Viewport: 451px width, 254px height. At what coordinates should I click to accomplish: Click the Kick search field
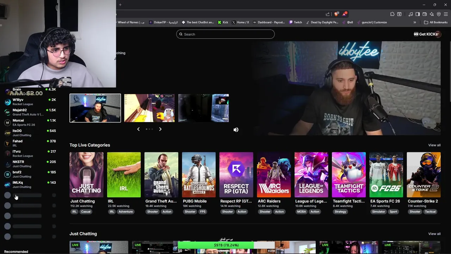point(225,34)
